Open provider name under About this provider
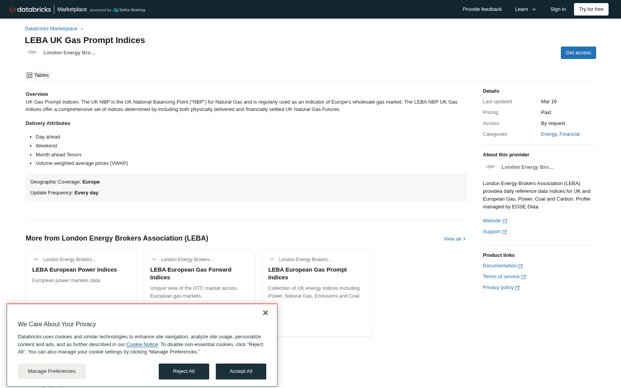The height and width of the screenshot is (388, 621). (x=527, y=167)
